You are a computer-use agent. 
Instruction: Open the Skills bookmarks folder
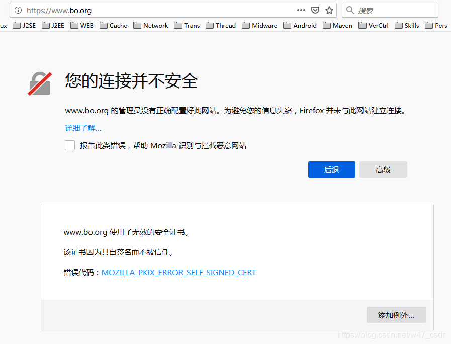(x=407, y=25)
